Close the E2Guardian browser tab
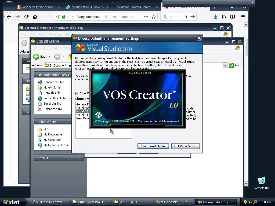This screenshot has height=206, width=275. tap(157, 7)
